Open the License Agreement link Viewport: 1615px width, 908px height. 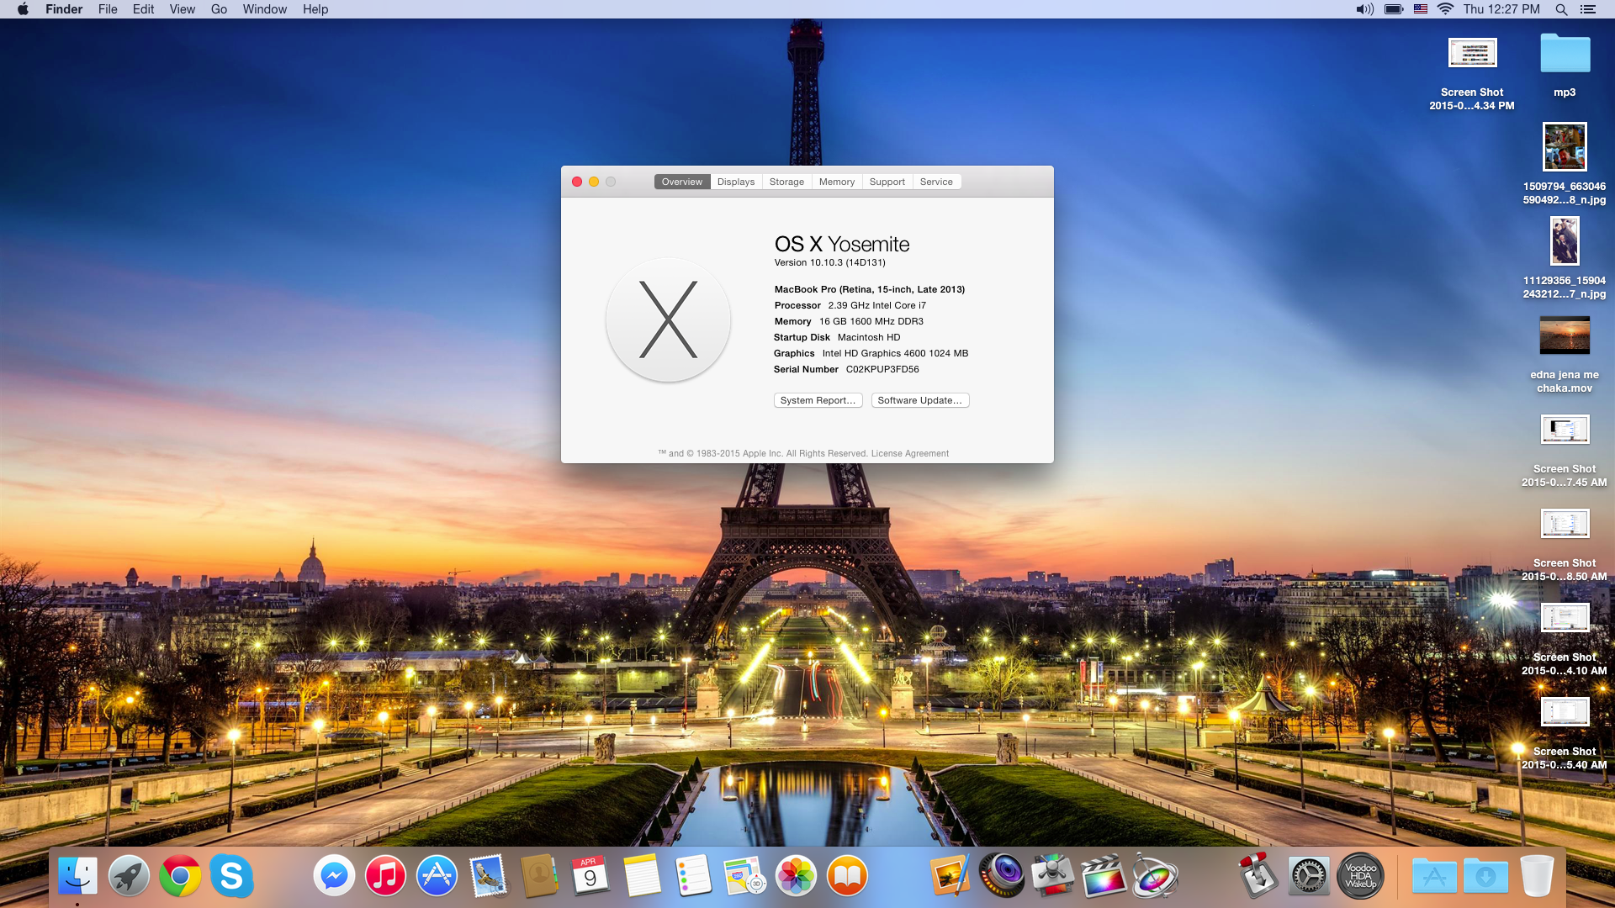click(909, 453)
